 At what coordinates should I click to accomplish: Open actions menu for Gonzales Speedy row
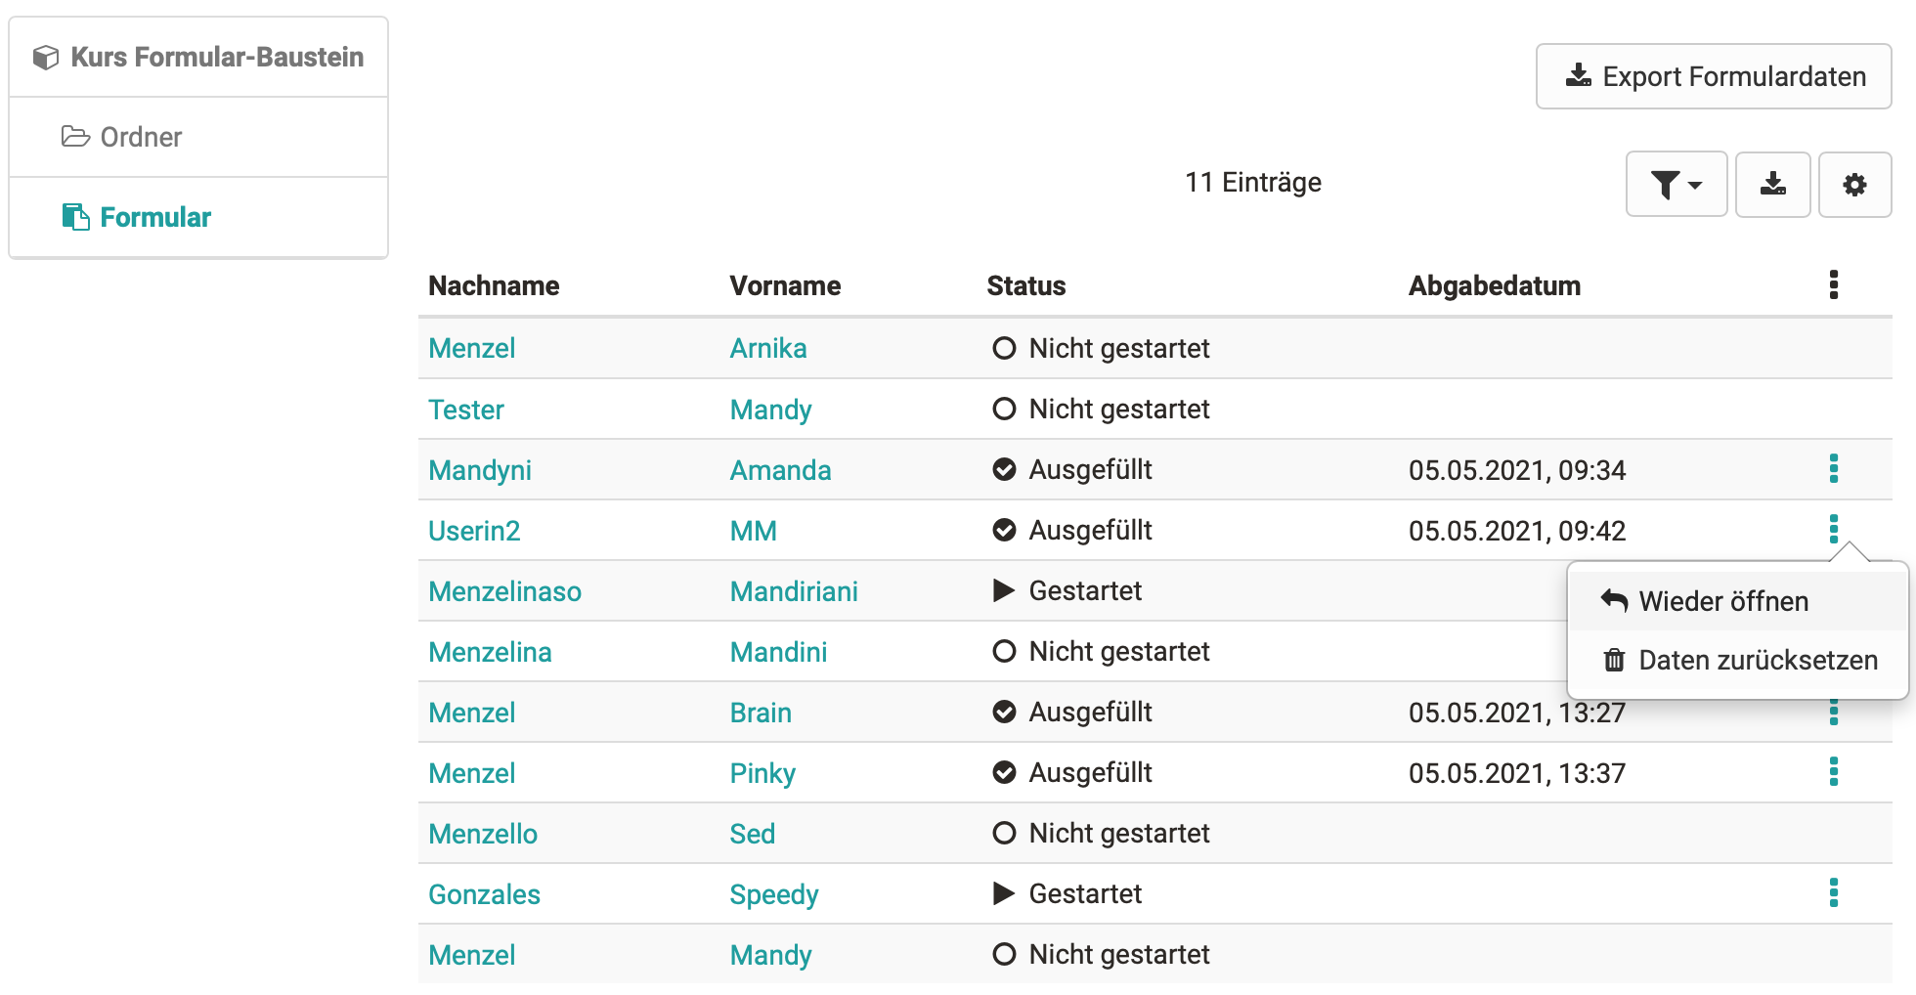pyautogui.click(x=1833, y=892)
